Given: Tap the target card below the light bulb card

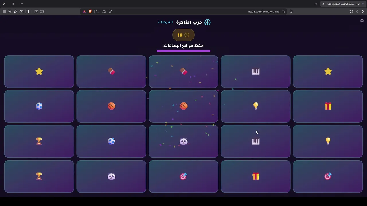Looking at the screenshot, I should pyautogui.click(x=328, y=176).
